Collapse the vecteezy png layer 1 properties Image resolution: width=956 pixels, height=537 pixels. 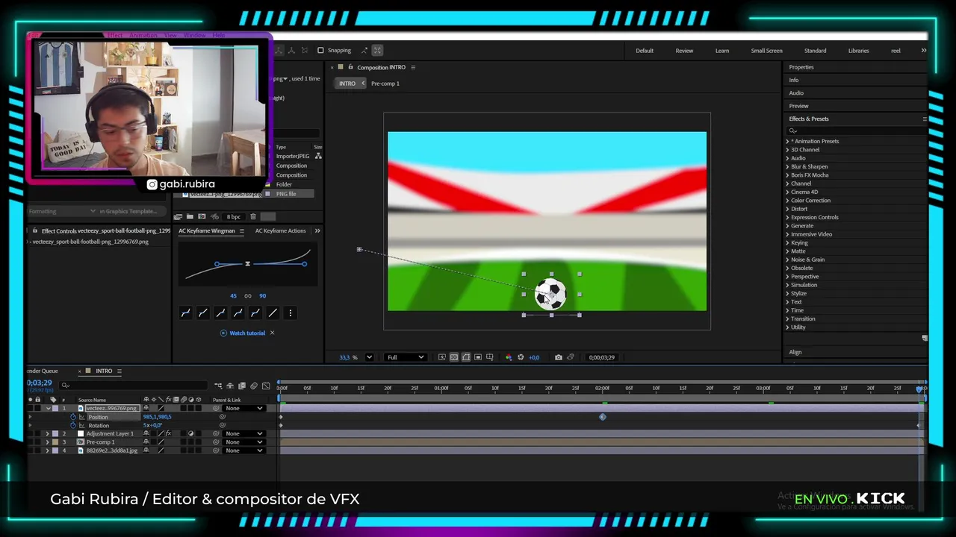coord(48,409)
